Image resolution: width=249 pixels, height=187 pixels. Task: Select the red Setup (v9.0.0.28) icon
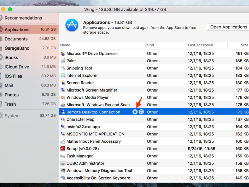[63, 149]
